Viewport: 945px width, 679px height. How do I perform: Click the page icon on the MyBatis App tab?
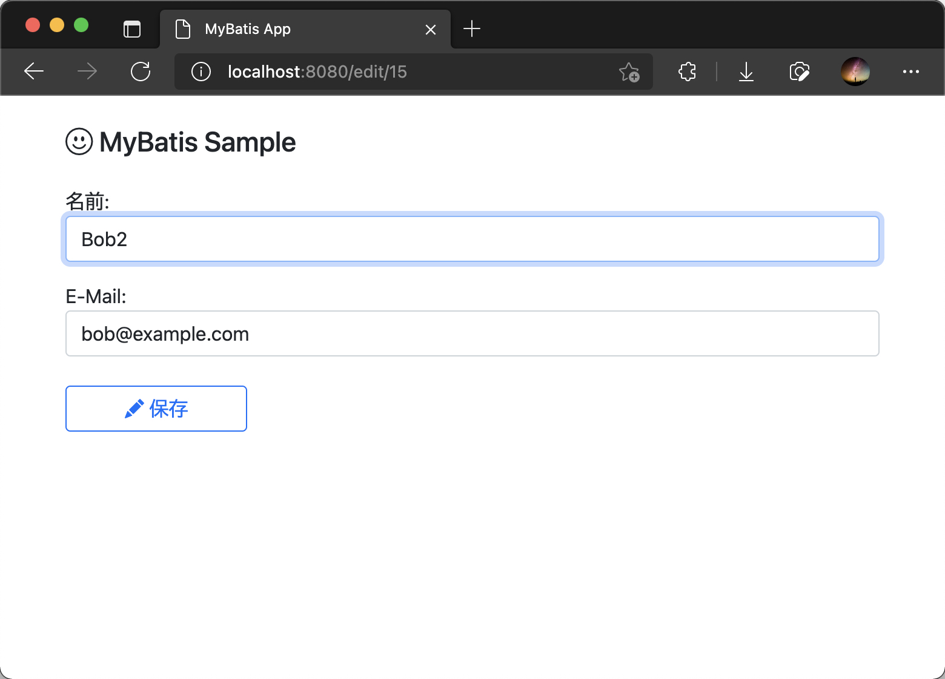(x=183, y=28)
